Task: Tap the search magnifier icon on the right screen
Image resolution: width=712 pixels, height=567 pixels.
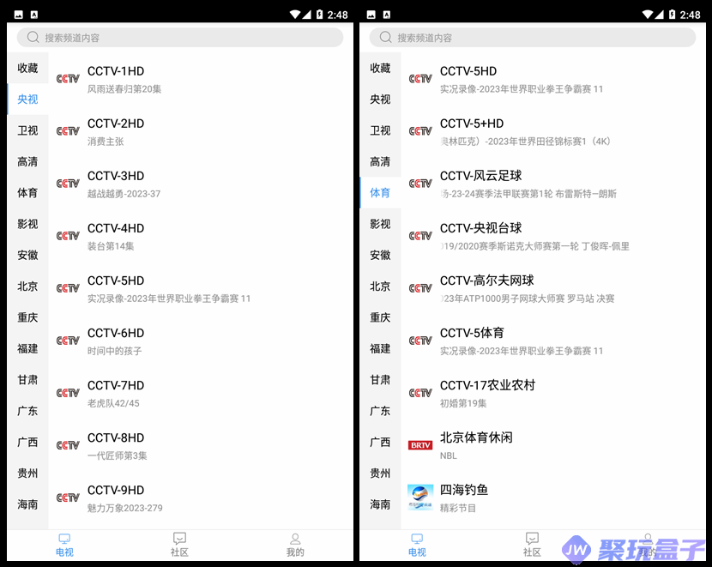Action: click(x=385, y=37)
